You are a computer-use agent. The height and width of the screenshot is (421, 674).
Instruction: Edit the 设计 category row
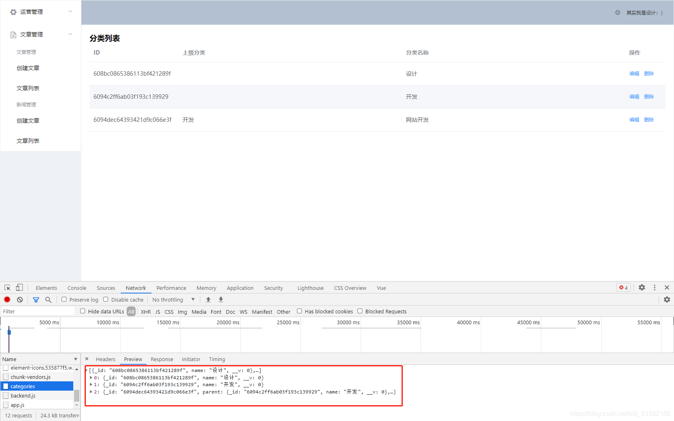pyautogui.click(x=634, y=74)
